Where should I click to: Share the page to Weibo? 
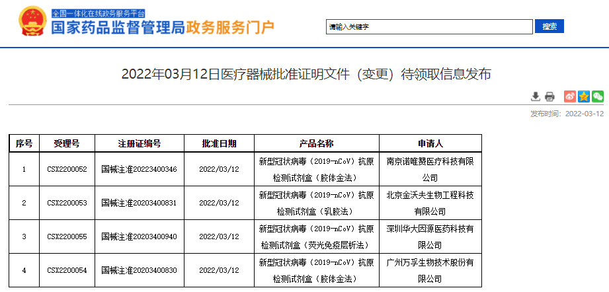570,96
